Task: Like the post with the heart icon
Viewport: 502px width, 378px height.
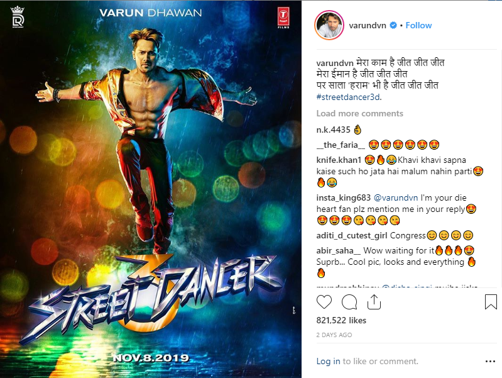Action: (324, 302)
